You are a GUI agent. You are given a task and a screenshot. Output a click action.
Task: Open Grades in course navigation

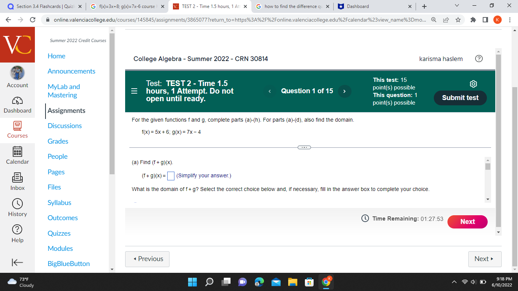(58, 141)
